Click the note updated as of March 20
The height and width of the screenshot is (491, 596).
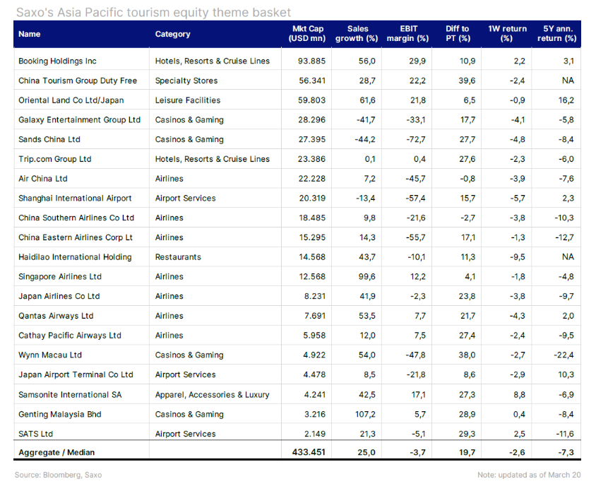529,475
